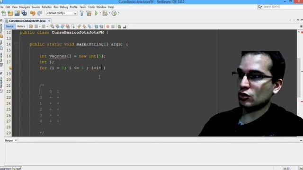Toggle the Highlight Search icon
This screenshot has width=303, height=170.
[68, 26]
